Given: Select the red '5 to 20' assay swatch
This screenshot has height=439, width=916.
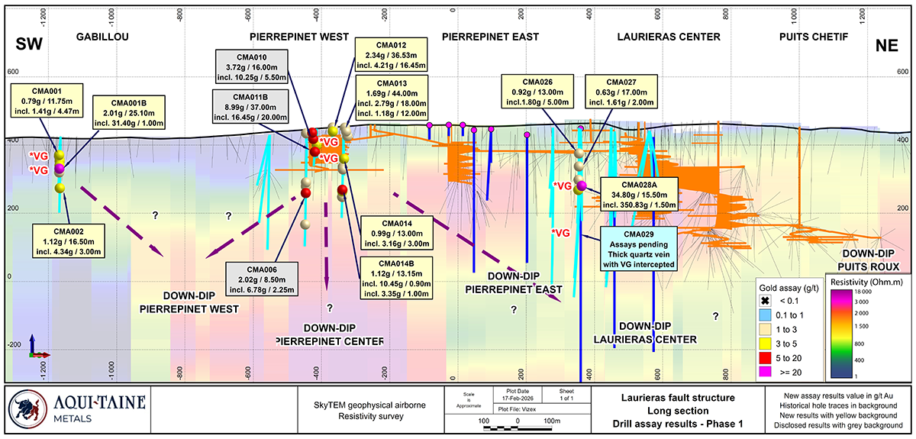Looking at the screenshot, I should [764, 357].
